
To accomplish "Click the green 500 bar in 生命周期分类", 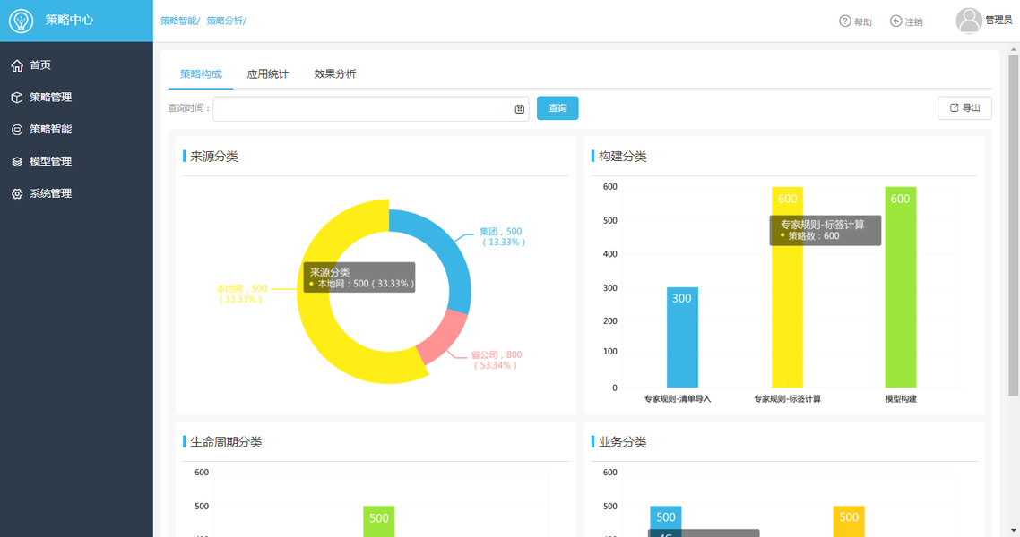I will (378, 522).
